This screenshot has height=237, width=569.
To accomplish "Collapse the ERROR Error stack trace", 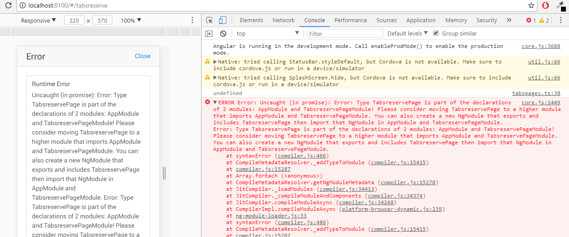I will click(215, 103).
